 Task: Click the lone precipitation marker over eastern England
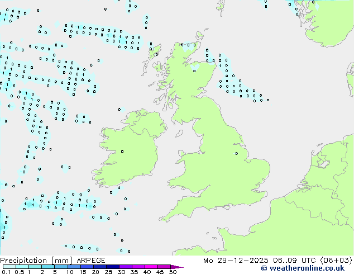(237, 154)
